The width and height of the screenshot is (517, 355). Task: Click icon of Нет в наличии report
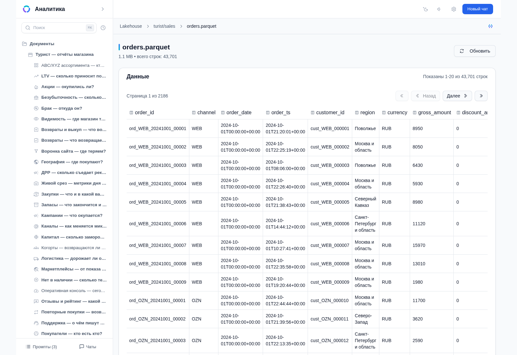click(x=36, y=280)
